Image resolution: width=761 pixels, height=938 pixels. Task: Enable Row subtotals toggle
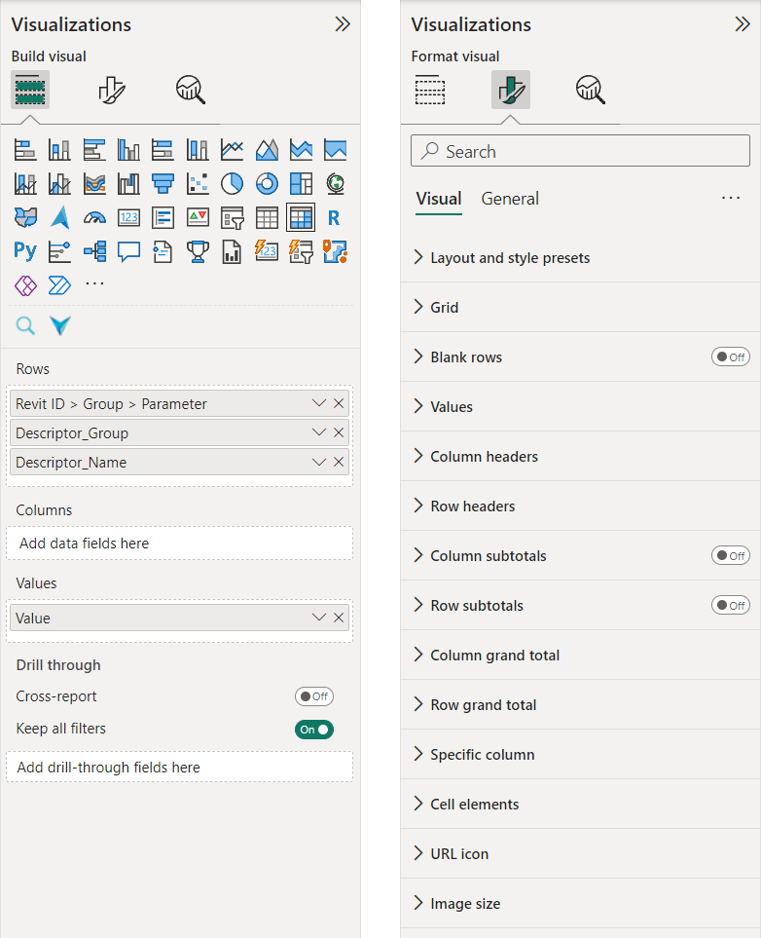coord(731,606)
